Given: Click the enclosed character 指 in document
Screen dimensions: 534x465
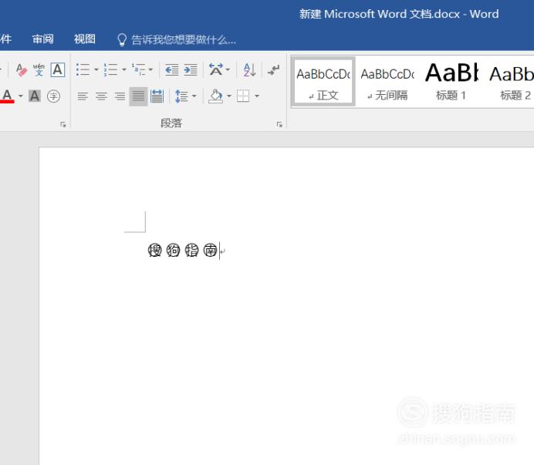Looking at the screenshot, I should click(191, 250).
